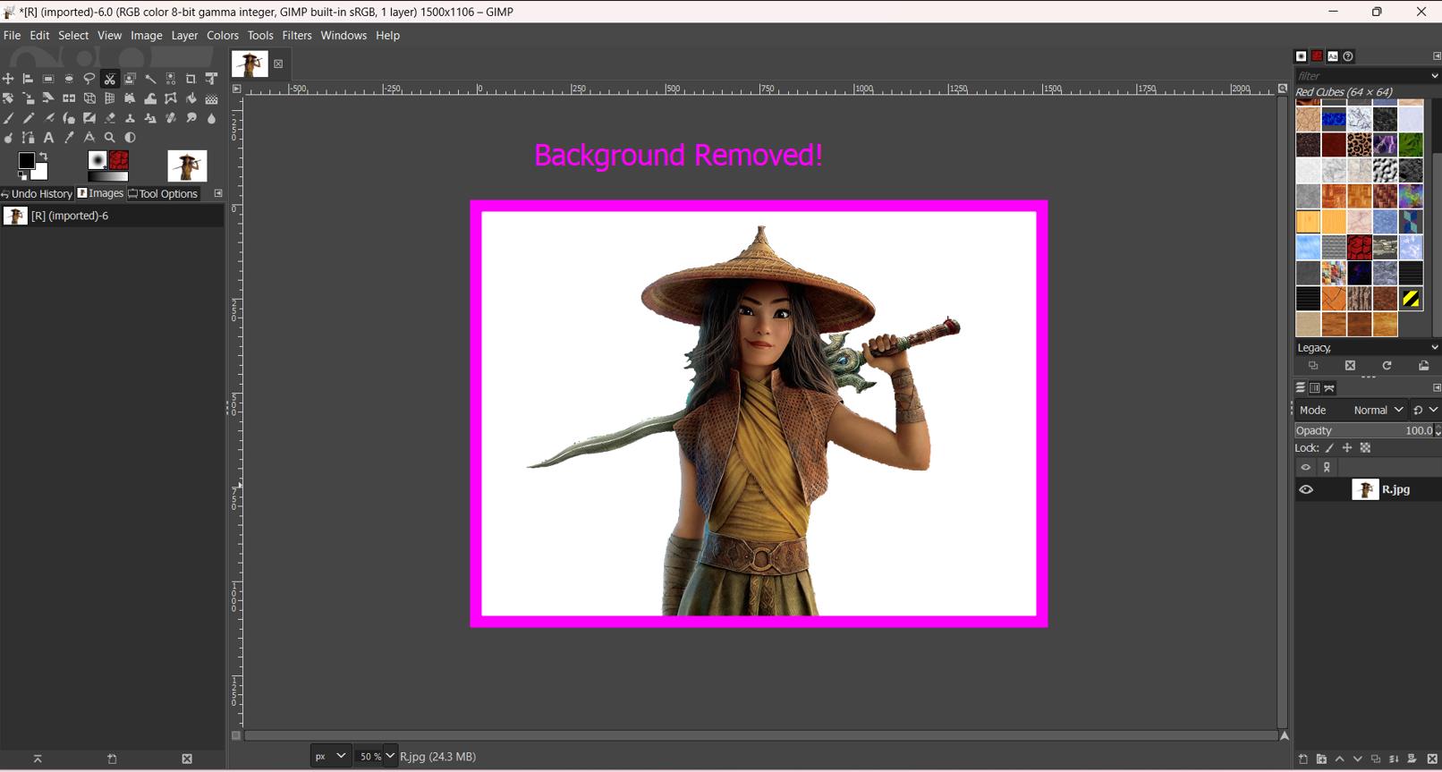
Task: Select the Paintbrush tool
Action: (x=8, y=118)
